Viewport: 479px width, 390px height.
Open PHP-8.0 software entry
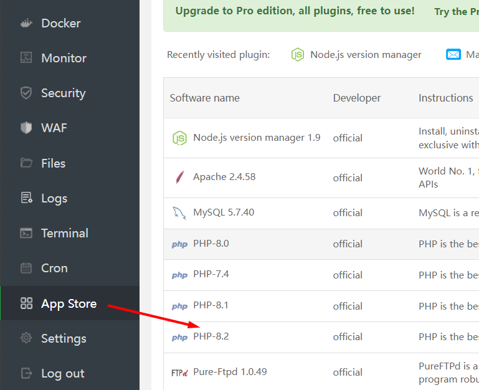(x=211, y=244)
